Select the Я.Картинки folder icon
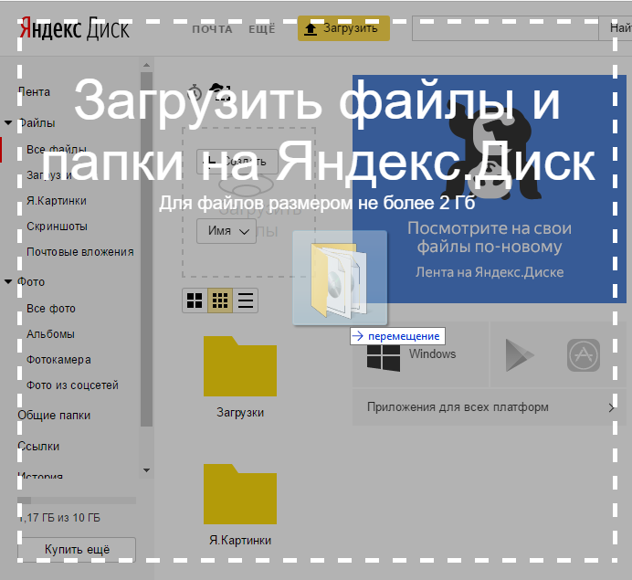The height and width of the screenshot is (580, 632). 240,494
